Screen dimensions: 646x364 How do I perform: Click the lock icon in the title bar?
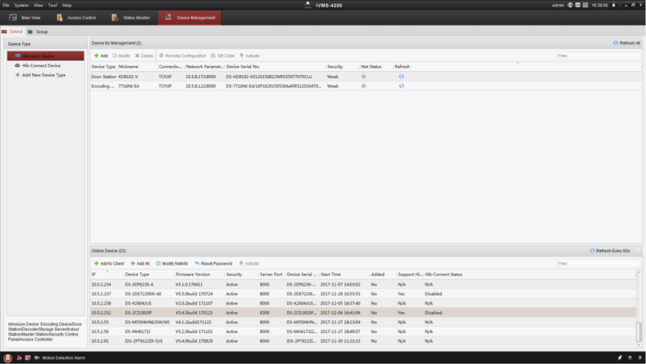[613, 5]
